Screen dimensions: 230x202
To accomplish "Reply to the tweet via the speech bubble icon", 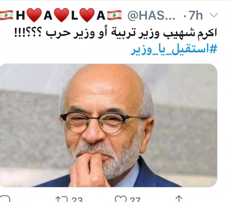I will (5, 199).
